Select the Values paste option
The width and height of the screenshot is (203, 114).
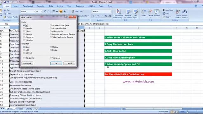(x=24, y=31)
